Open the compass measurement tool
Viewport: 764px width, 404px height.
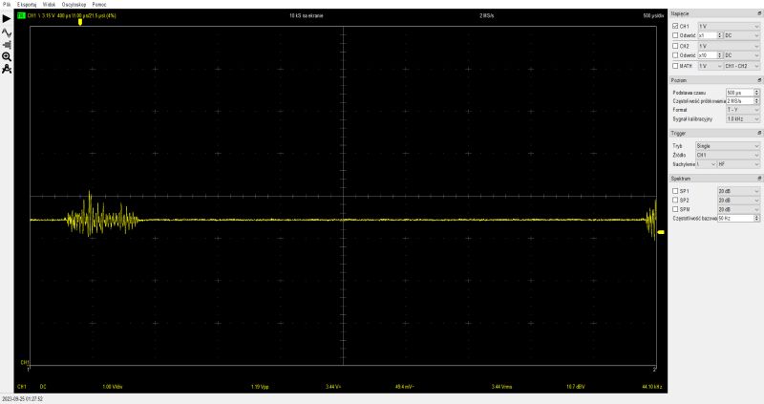click(7, 69)
